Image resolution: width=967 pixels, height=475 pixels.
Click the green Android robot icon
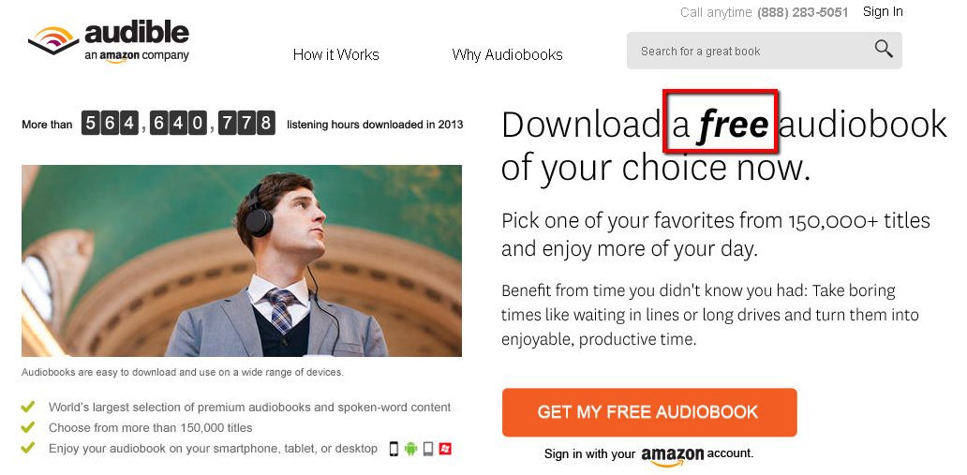(410, 449)
